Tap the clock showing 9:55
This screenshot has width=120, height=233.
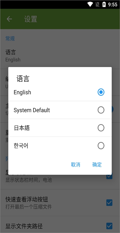[113, 5]
